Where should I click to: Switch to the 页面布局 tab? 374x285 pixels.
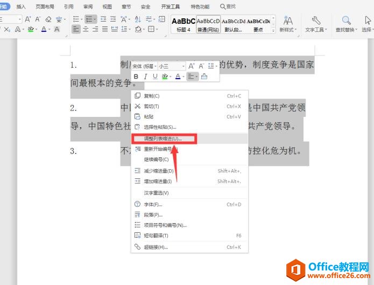pyautogui.click(x=45, y=6)
